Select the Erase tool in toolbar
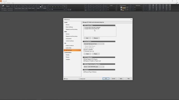Image resolution: width=179 pixels, height=100 pixels. (x=33, y=7)
